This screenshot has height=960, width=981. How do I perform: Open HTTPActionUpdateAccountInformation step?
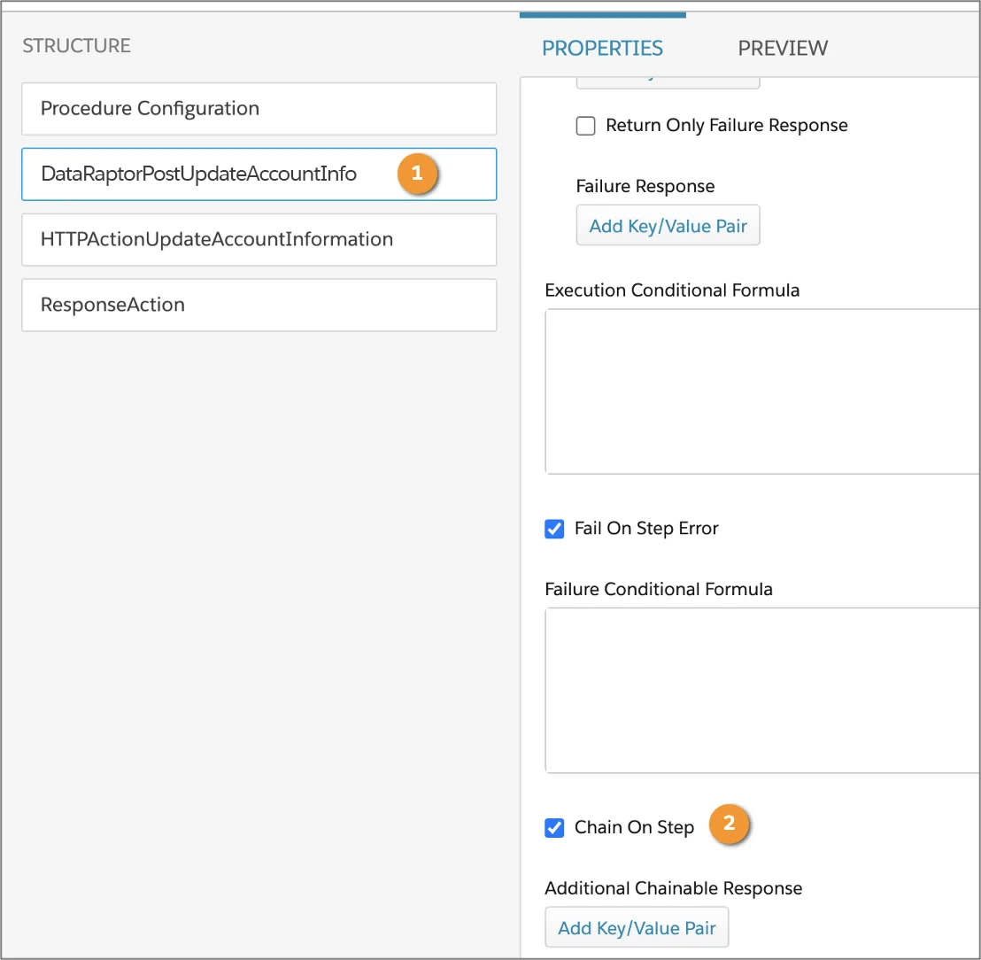(x=259, y=240)
